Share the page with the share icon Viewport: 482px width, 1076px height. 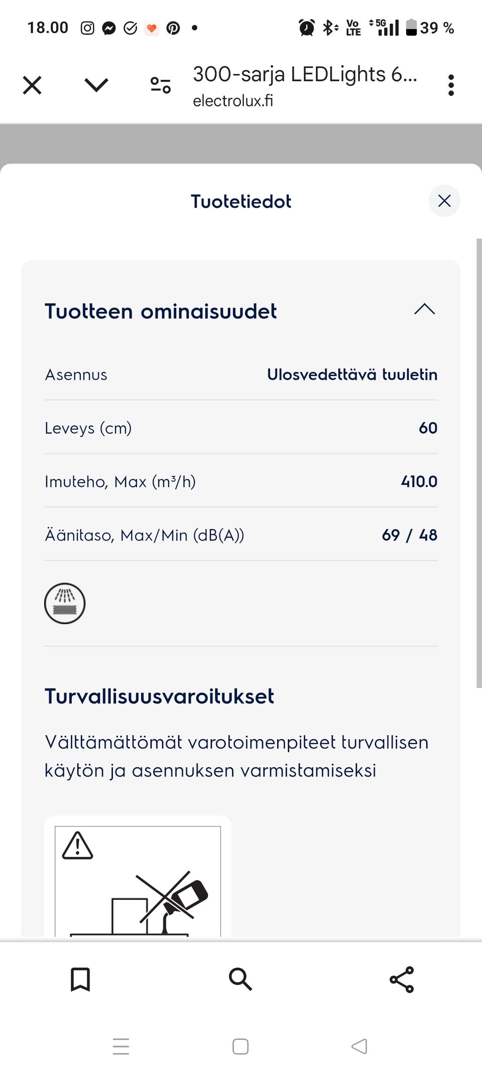[402, 979]
